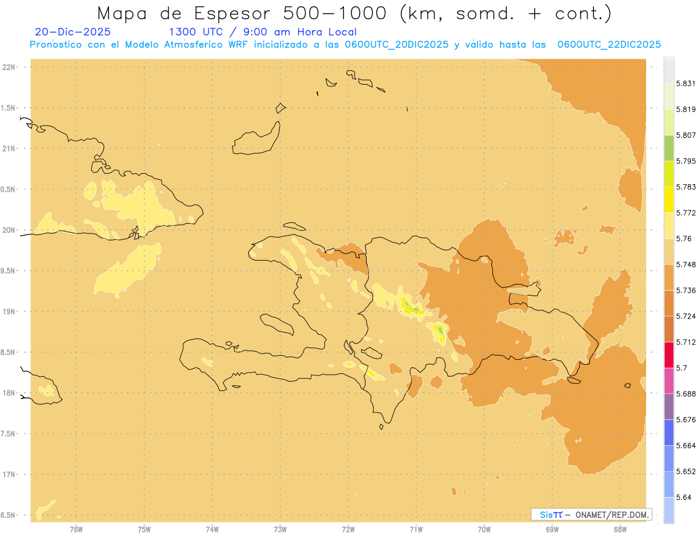The image size is (696, 537).
Task: Click the 70W longitude label
Action: click(484, 528)
